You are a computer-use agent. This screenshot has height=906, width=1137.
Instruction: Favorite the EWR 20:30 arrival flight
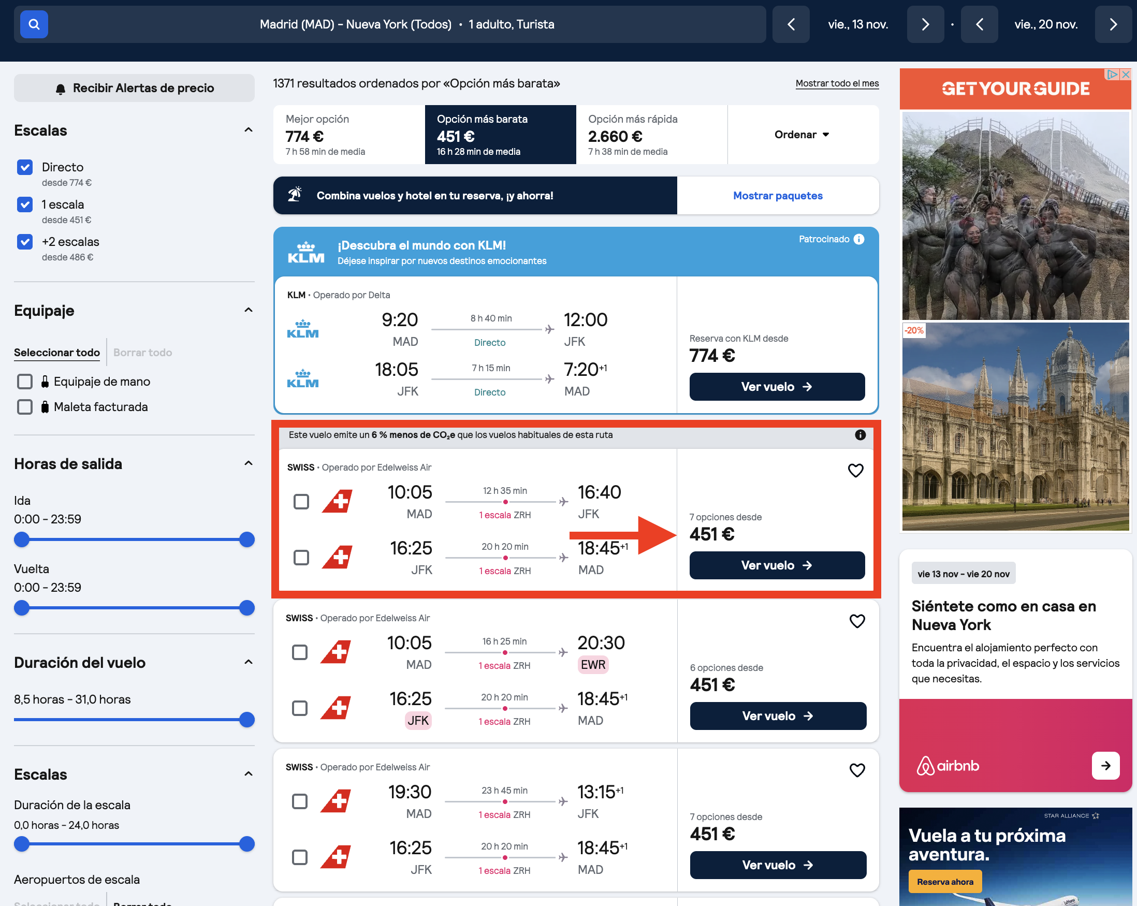coord(857,621)
